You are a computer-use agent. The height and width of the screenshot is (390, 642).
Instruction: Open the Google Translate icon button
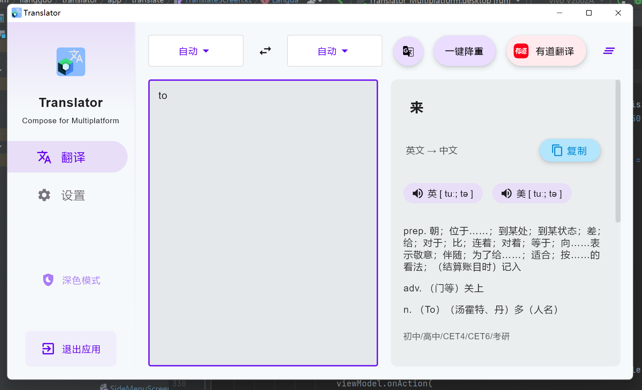coord(408,51)
